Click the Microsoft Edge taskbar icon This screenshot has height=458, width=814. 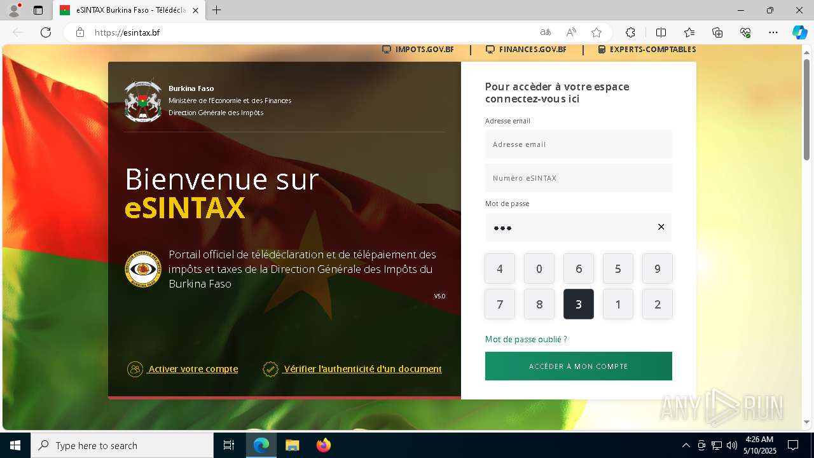[261, 445]
